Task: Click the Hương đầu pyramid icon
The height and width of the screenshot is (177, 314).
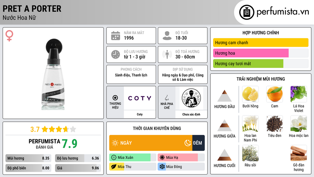Action: (x=224, y=96)
